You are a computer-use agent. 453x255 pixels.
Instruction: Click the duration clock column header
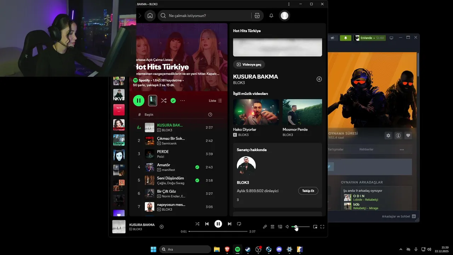point(210,114)
